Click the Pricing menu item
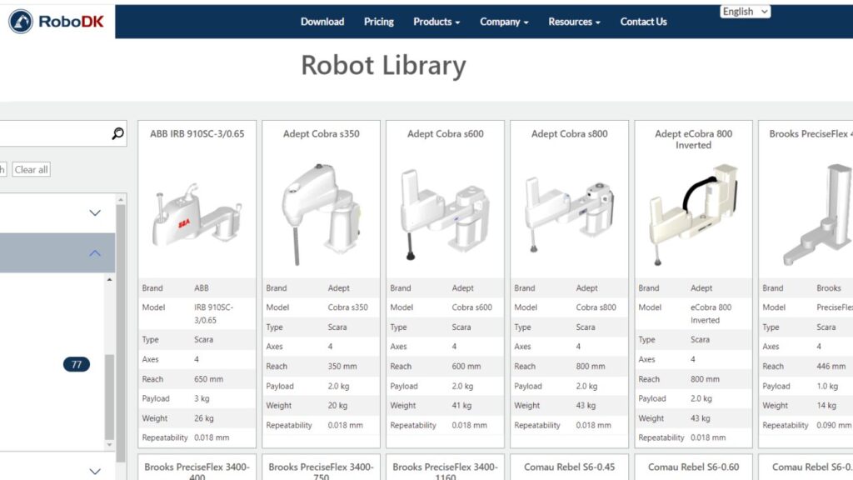 (x=378, y=22)
